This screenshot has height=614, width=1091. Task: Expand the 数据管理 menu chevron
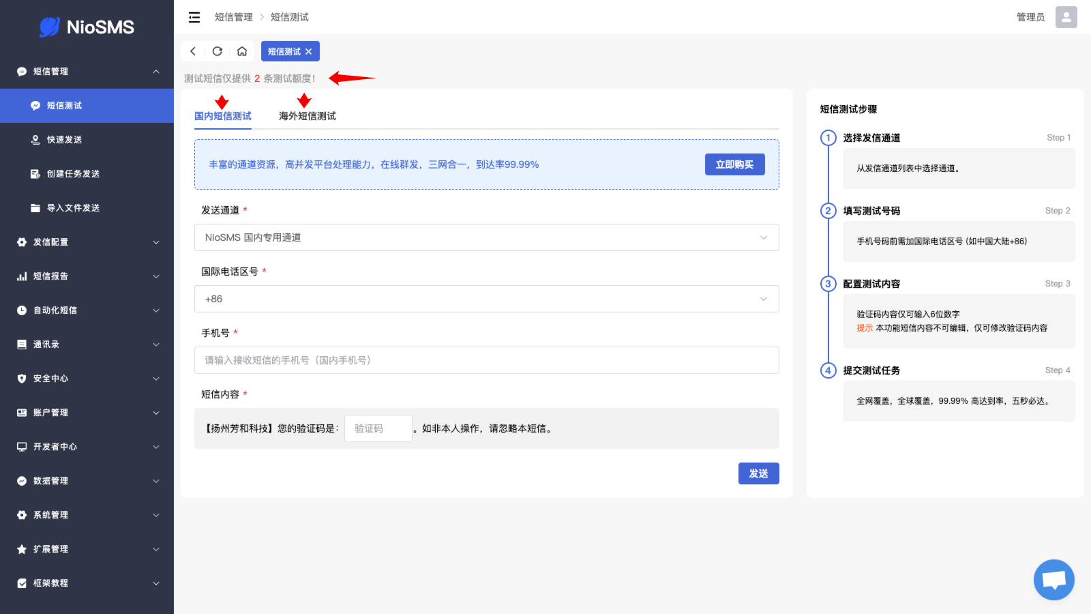click(x=156, y=481)
